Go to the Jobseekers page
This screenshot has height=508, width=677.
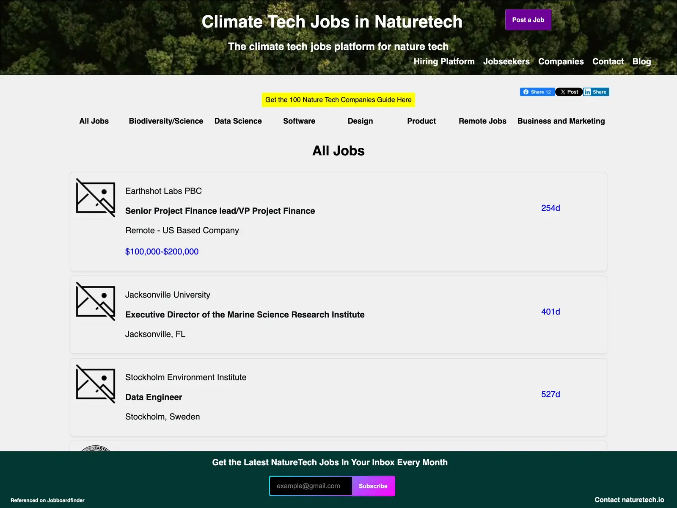pos(506,61)
